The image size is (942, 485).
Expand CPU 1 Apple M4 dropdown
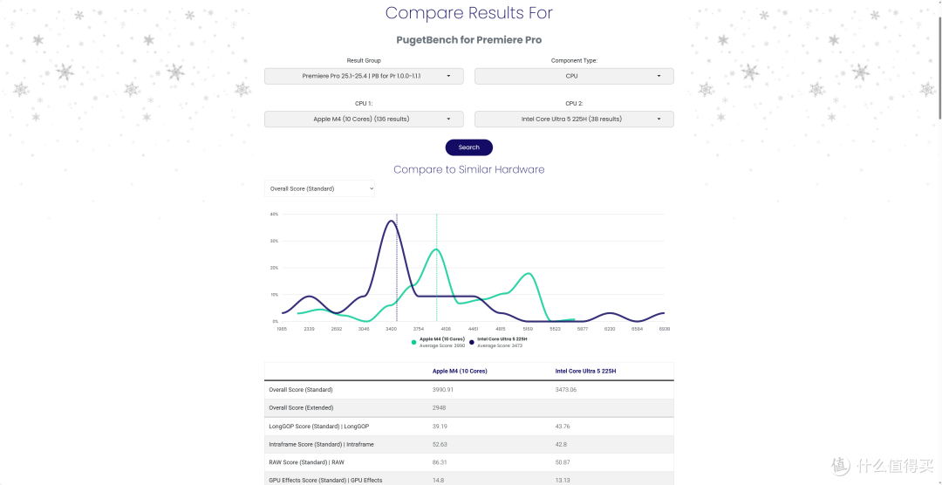[x=364, y=119]
